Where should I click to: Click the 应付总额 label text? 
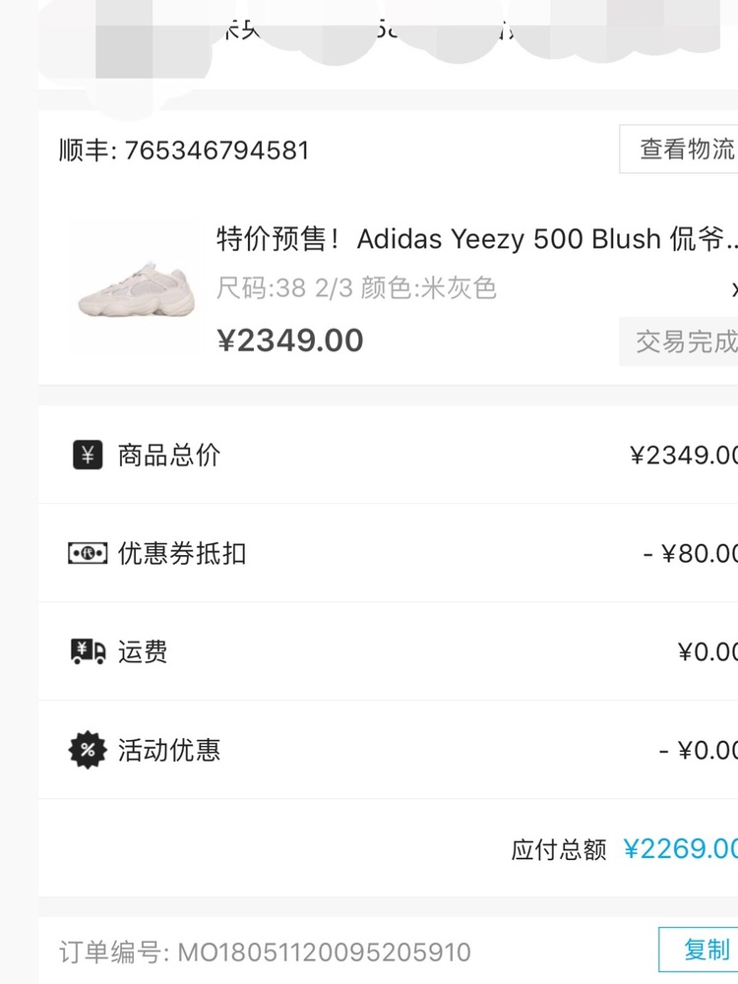[x=559, y=850]
